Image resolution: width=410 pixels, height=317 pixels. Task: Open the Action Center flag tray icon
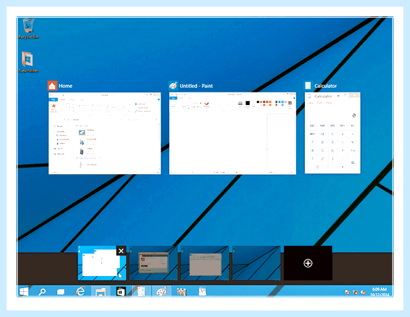click(347, 292)
